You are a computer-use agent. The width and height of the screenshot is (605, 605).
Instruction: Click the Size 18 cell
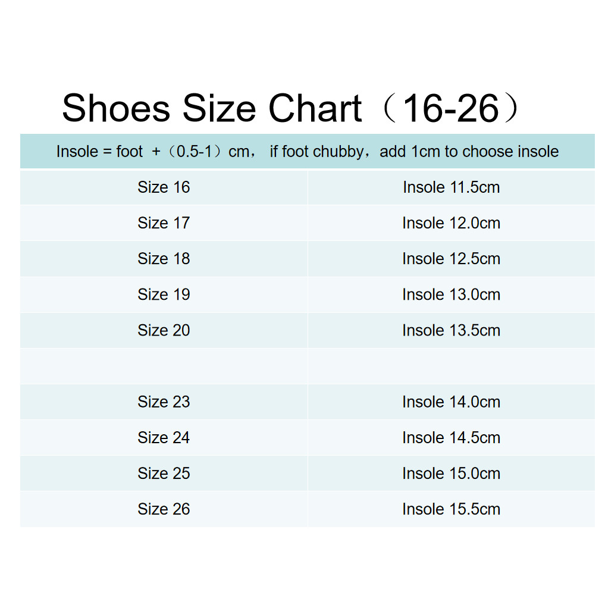click(x=164, y=259)
